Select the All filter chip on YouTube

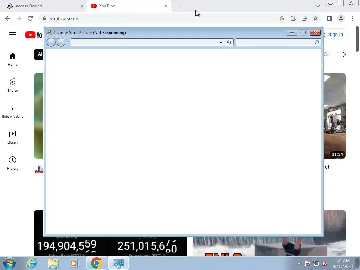coord(39,54)
